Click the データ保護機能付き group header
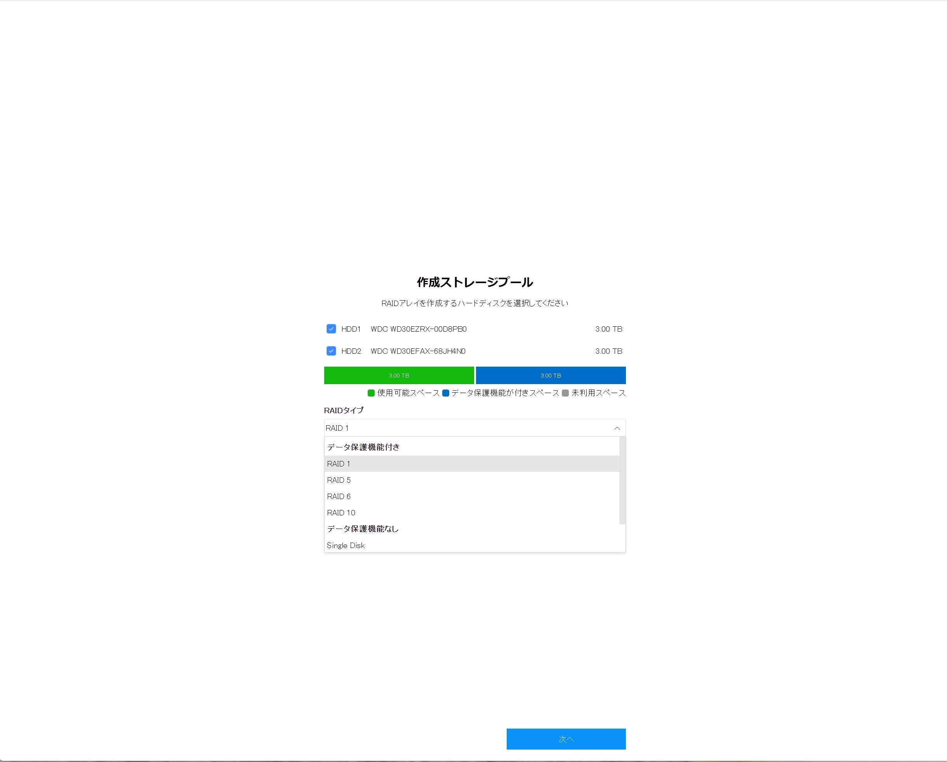The image size is (947, 762). pyautogui.click(x=363, y=447)
